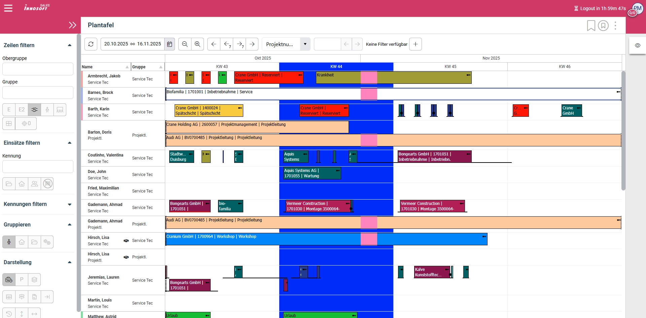Open the calendar date range picker
The height and width of the screenshot is (318, 646).
170,44
